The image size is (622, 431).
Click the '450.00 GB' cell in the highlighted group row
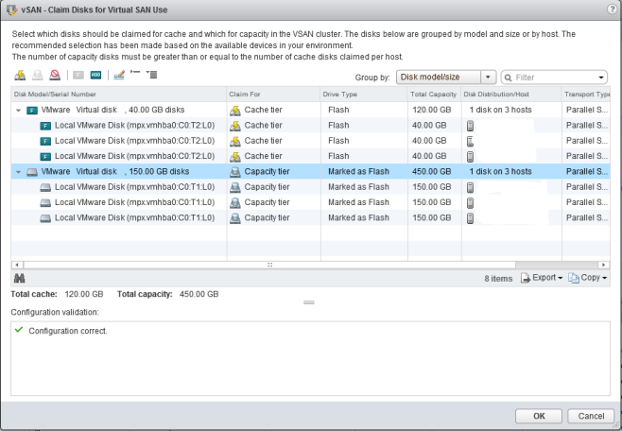432,172
